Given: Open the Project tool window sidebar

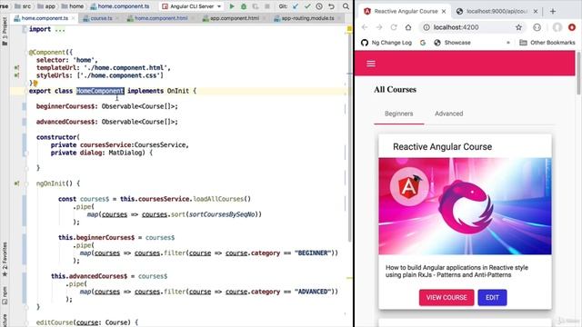Looking at the screenshot, I should (5, 31).
